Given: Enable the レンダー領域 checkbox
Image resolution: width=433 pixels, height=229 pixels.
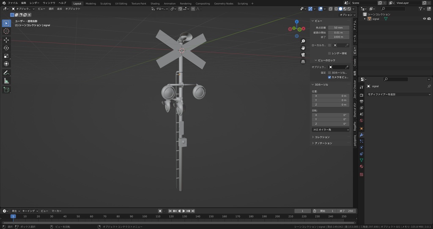Looking at the screenshot, I should [329, 53].
